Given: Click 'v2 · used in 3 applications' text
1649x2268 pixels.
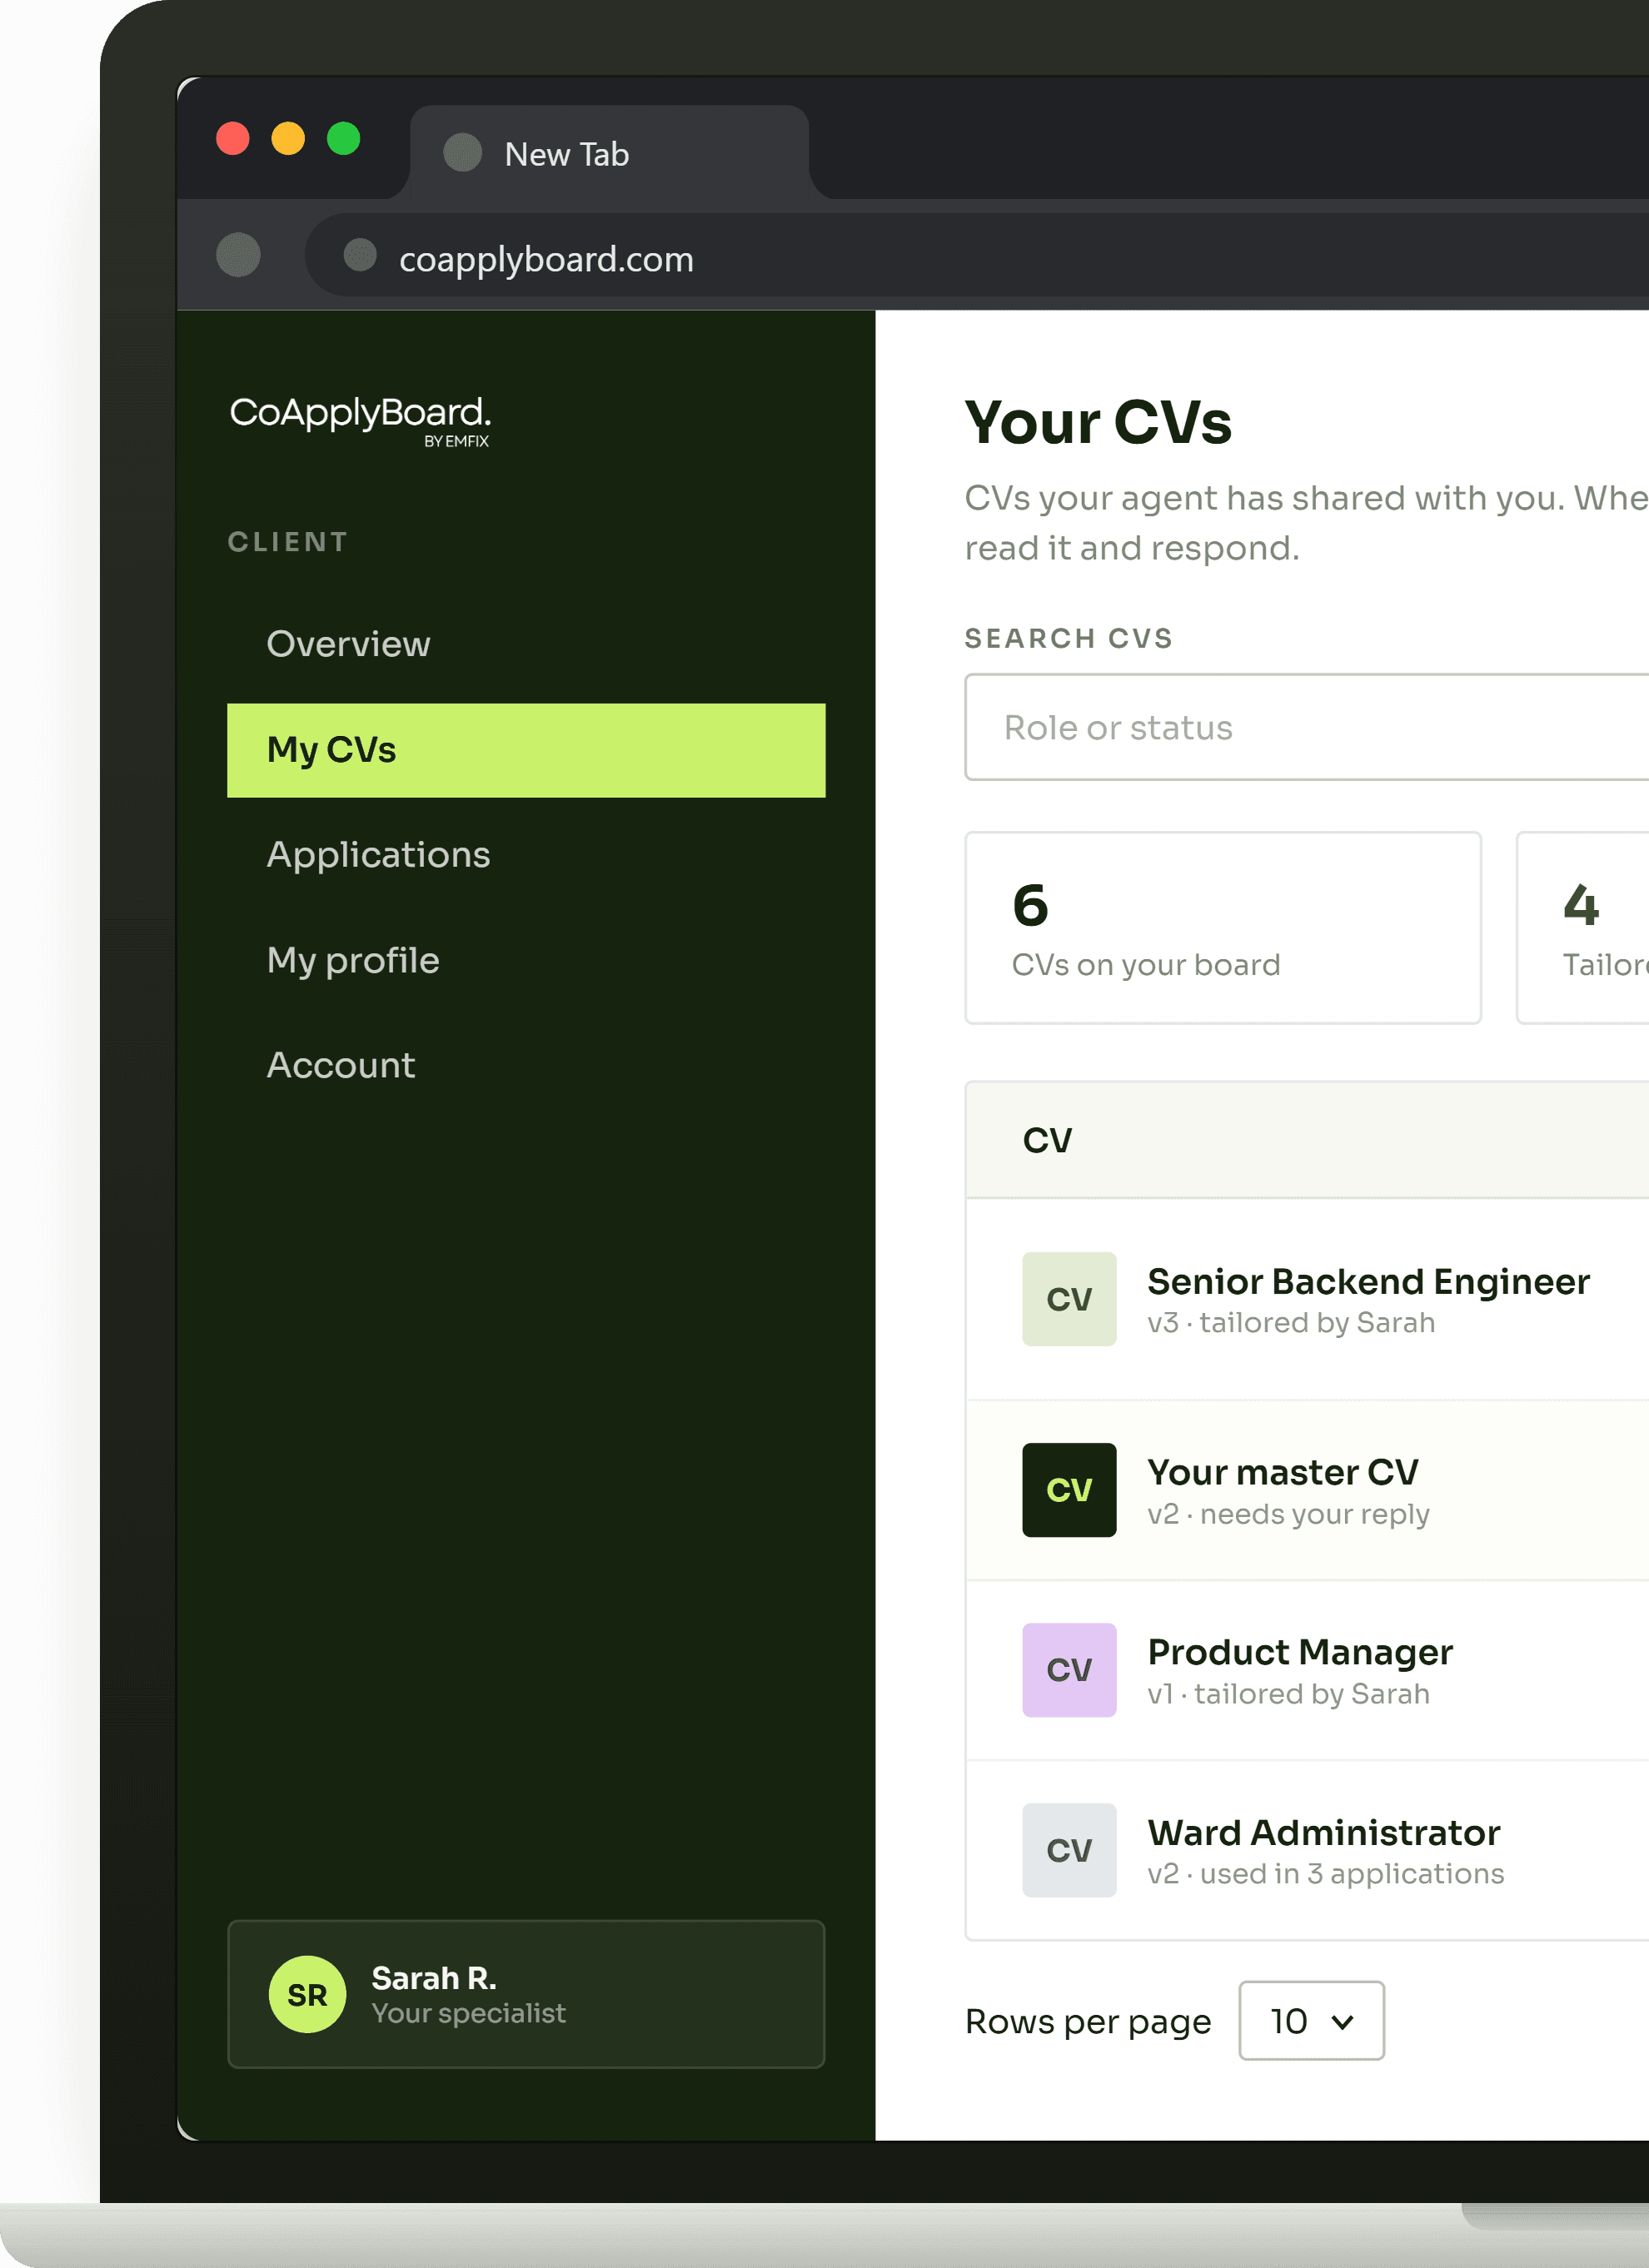Looking at the screenshot, I should pos(1326,1873).
